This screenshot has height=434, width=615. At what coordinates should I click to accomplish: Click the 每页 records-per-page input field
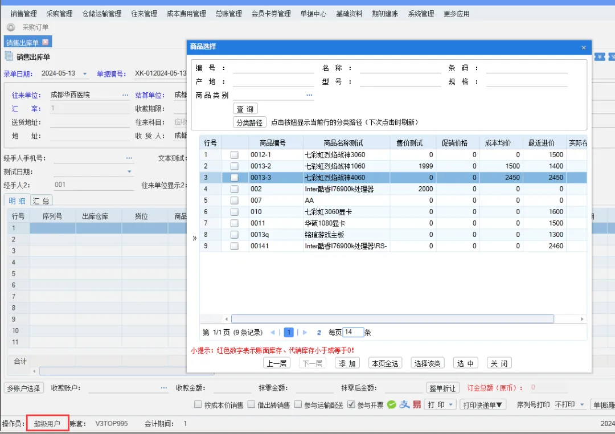click(353, 333)
